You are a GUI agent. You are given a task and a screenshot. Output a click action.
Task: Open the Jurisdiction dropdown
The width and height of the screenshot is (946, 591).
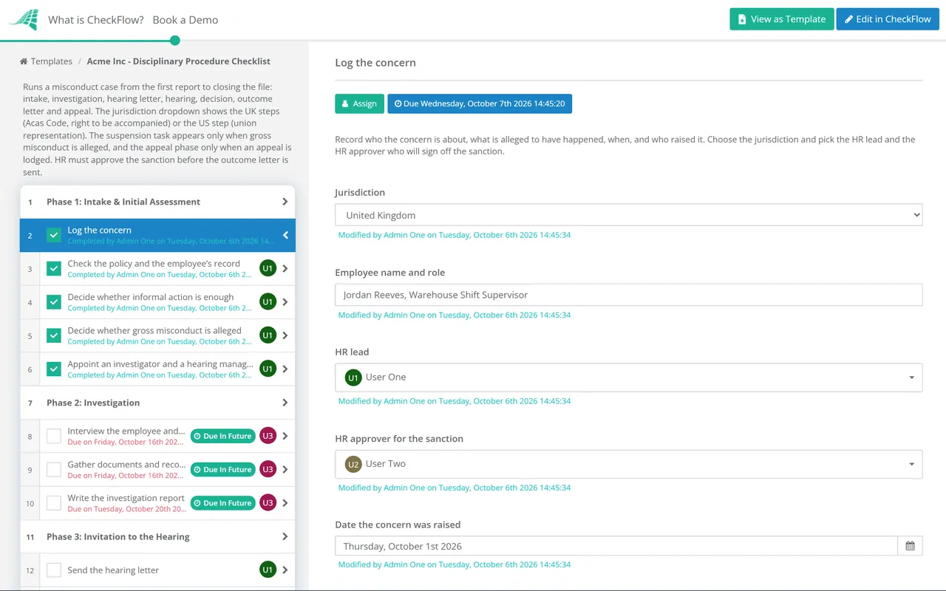pyautogui.click(x=628, y=215)
